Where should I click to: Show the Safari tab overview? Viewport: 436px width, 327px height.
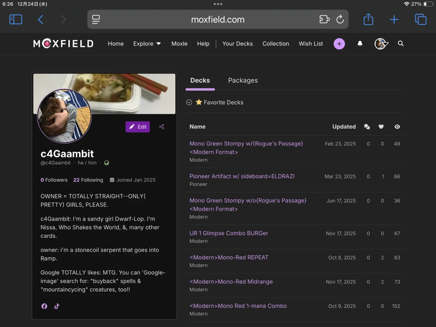pos(420,19)
